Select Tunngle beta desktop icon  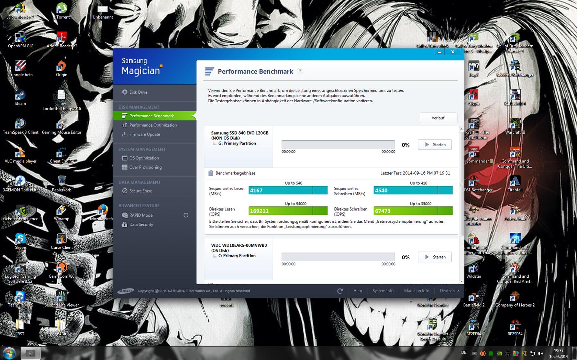pyautogui.click(x=20, y=69)
